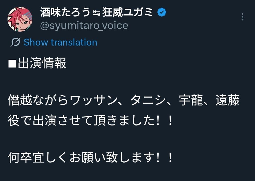
Task: Click the 出演情報 heading text
Action: [42, 63]
